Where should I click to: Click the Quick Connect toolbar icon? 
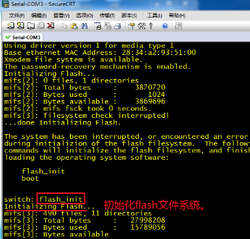click(21, 26)
